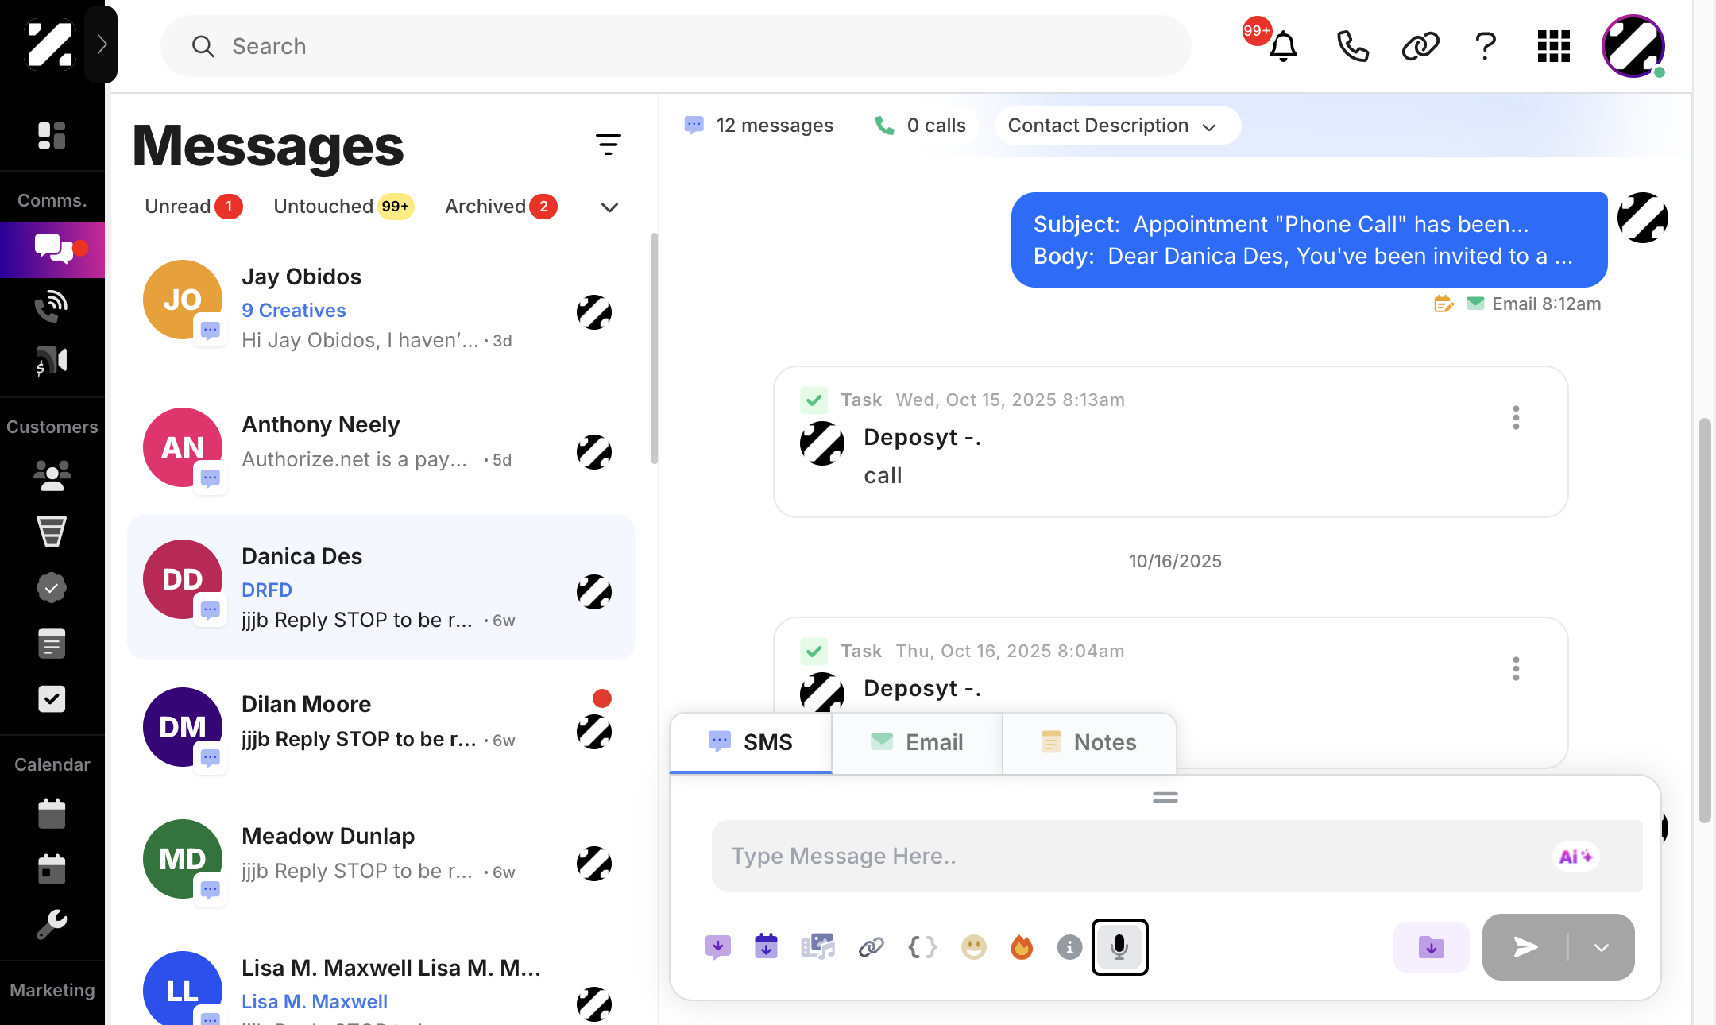Insert a link in the composer
The width and height of the screenshot is (1716, 1025).
pos(872,946)
